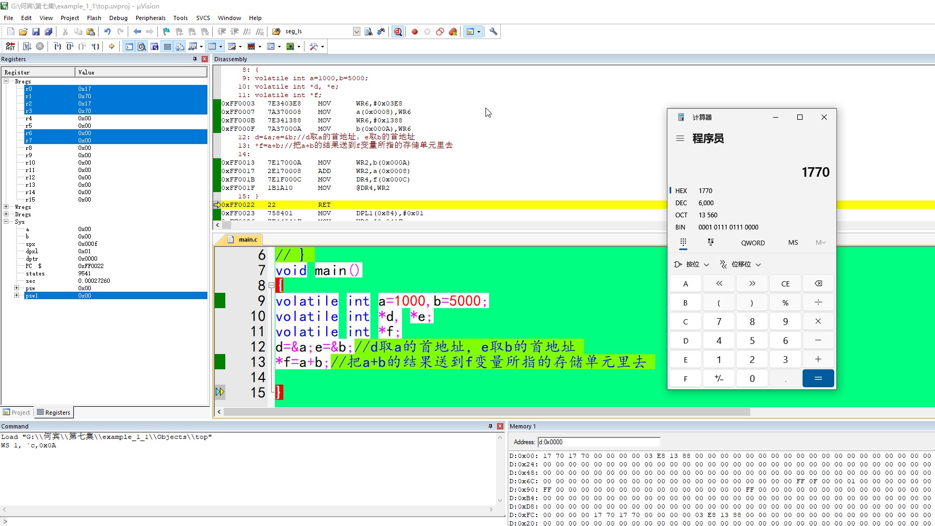
Task: Expand the Wregs register group
Action: (x=6, y=207)
